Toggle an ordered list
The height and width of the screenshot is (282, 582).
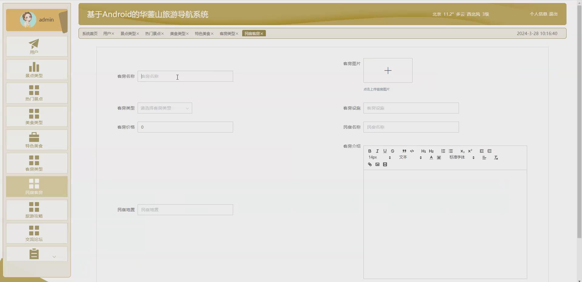click(x=443, y=151)
